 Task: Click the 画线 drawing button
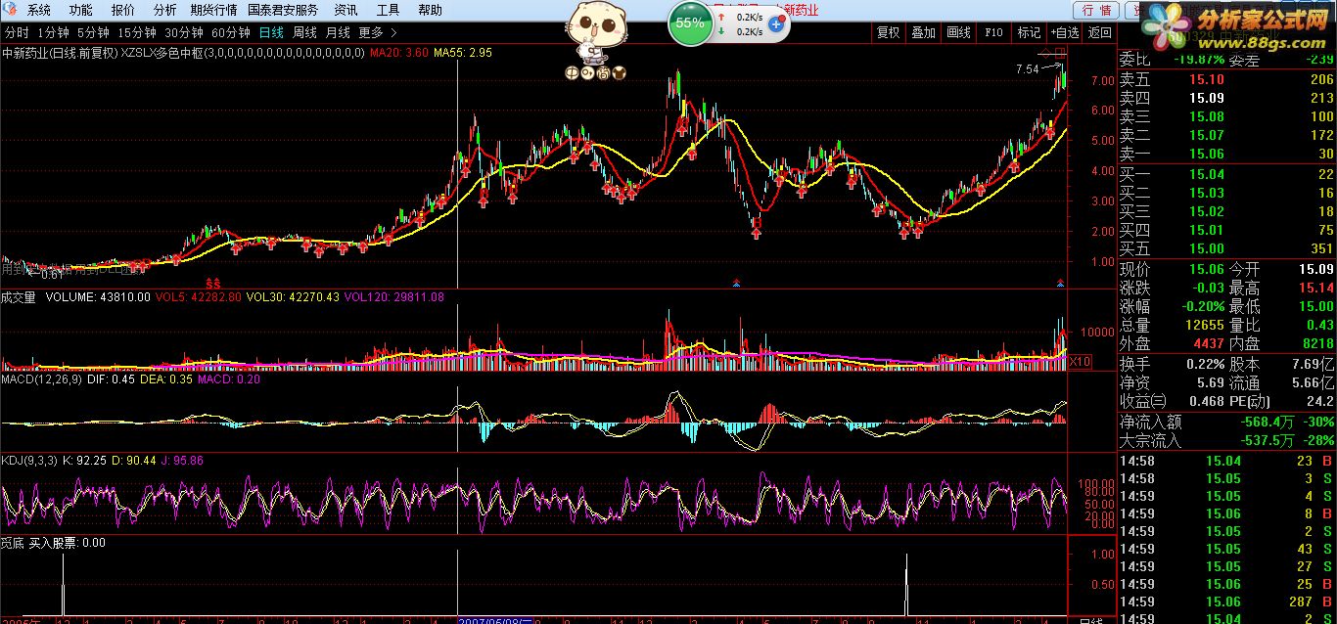pyautogui.click(x=958, y=32)
